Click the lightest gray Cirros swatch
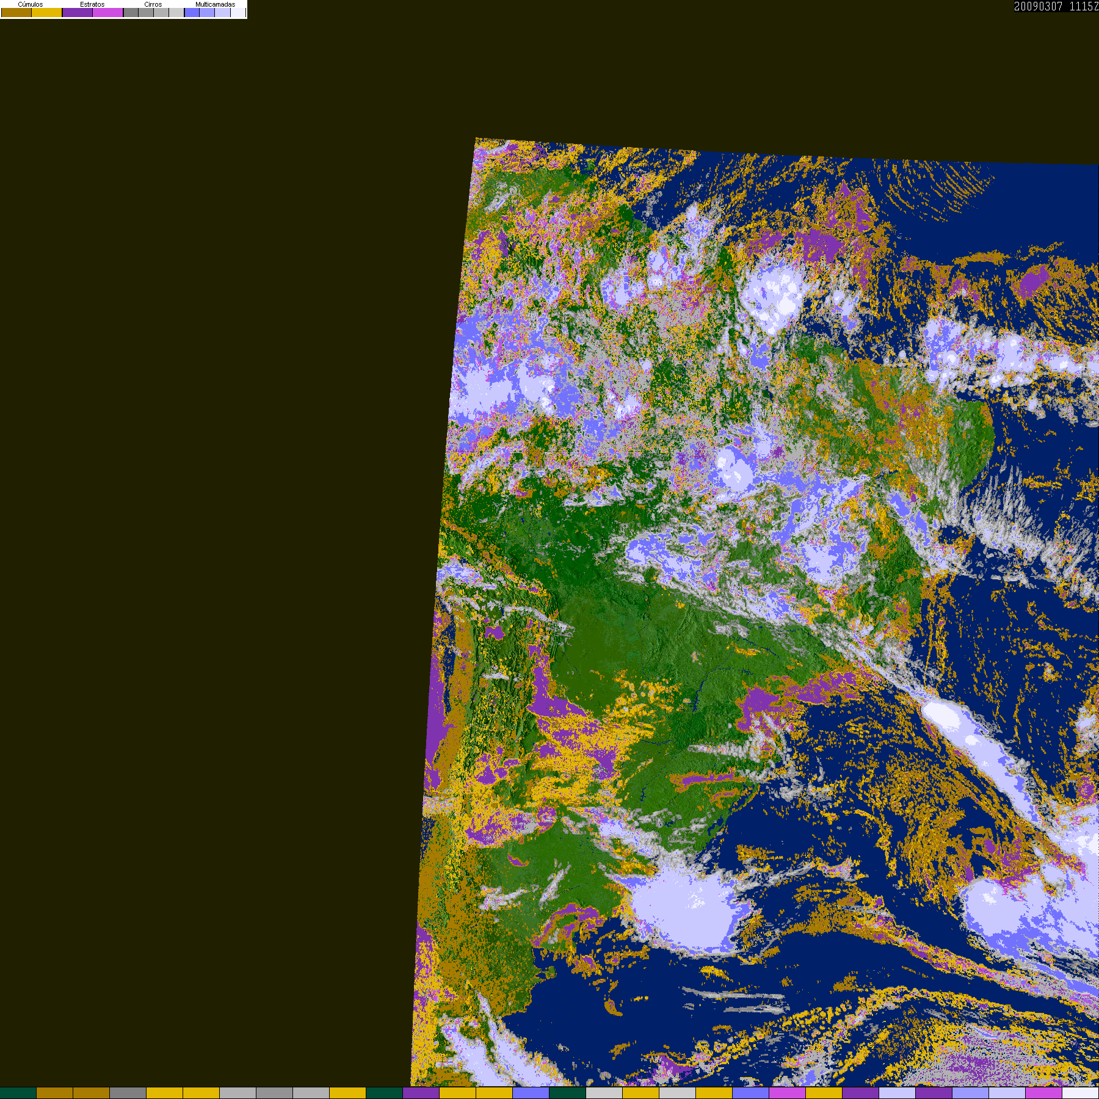1099x1099 pixels. click(176, 12)
